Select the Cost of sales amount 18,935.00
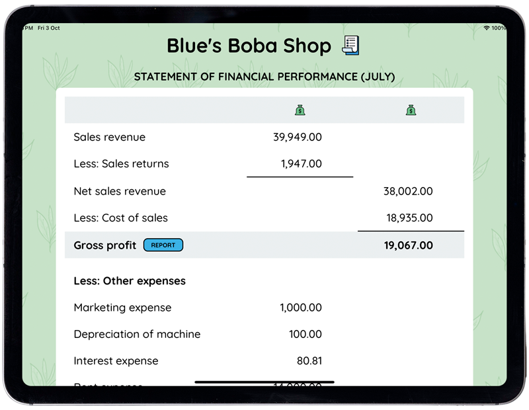Viewport: 529px width, 410px height. coord(409,218)
